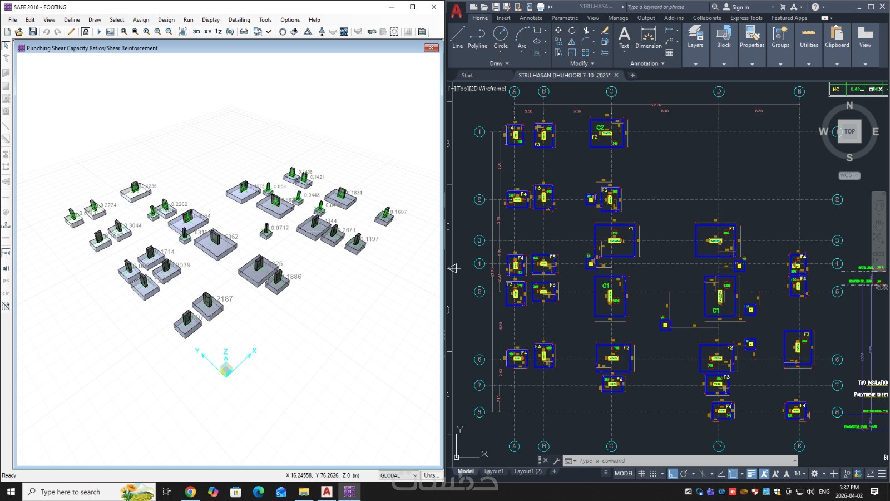Click the TOP face of the ViewCube
The height and width of the screenshot is (501, 890).
tap(849, 131)
